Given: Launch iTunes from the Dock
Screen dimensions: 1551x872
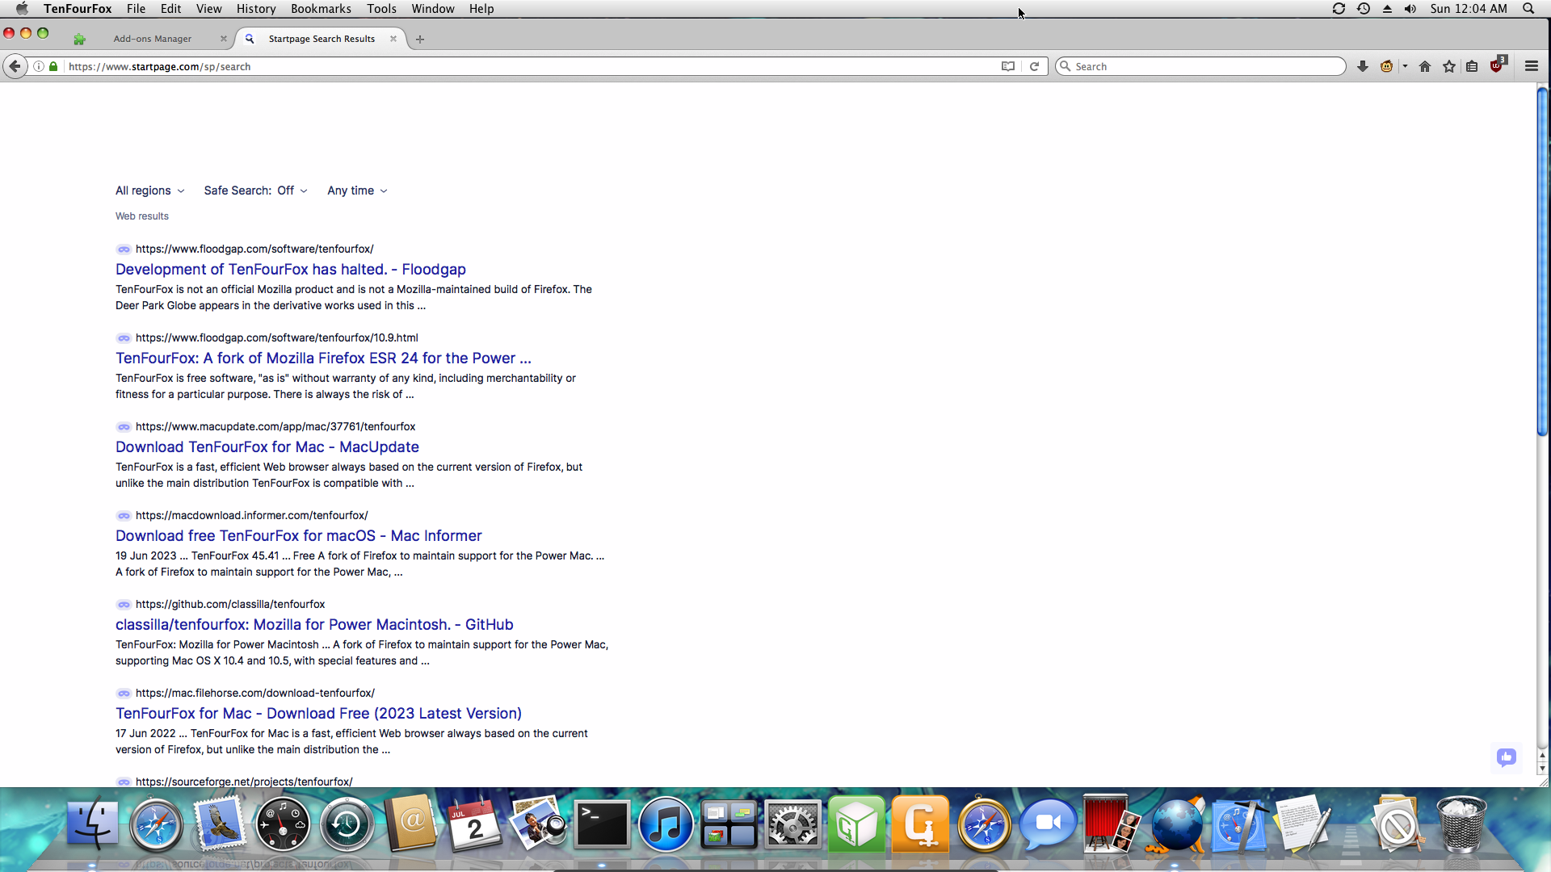Looking at the screenshot, I should 666,824.
